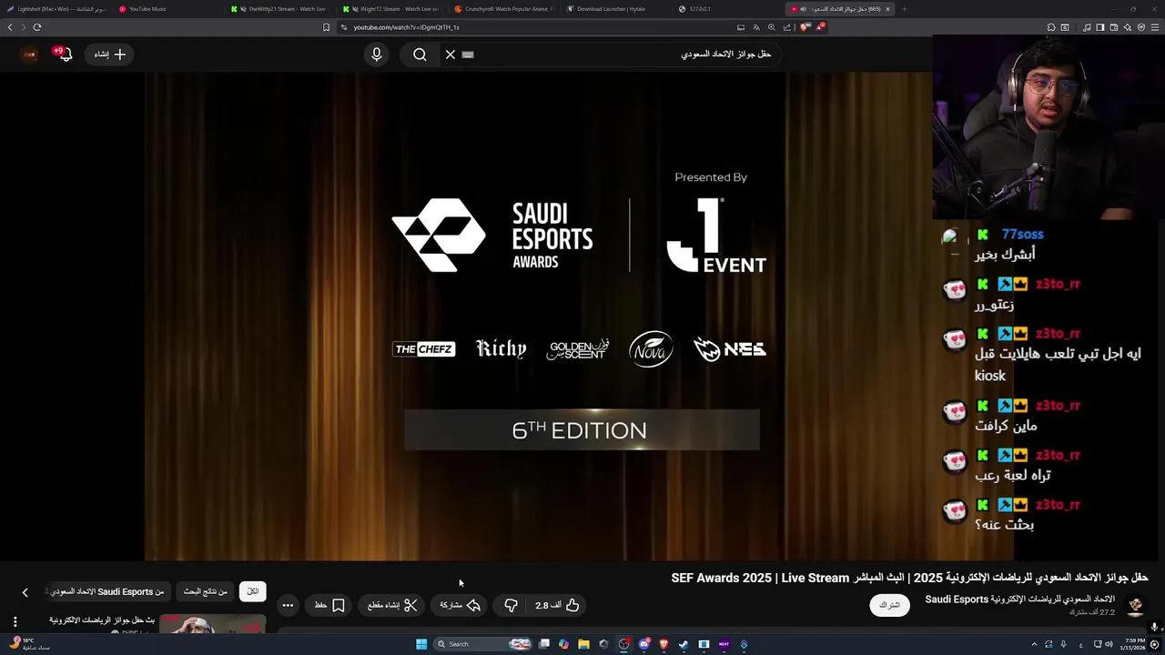This screenshot has height=655, width=1165.
Task: Open YouTube notifications bell
Action: (66, 55)
